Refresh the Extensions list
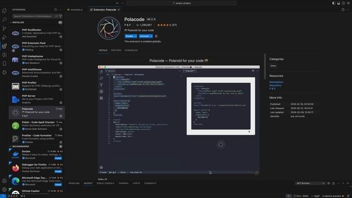Image resolution: width=352 pixels, height=198 pixels. (x=56, y=10)
